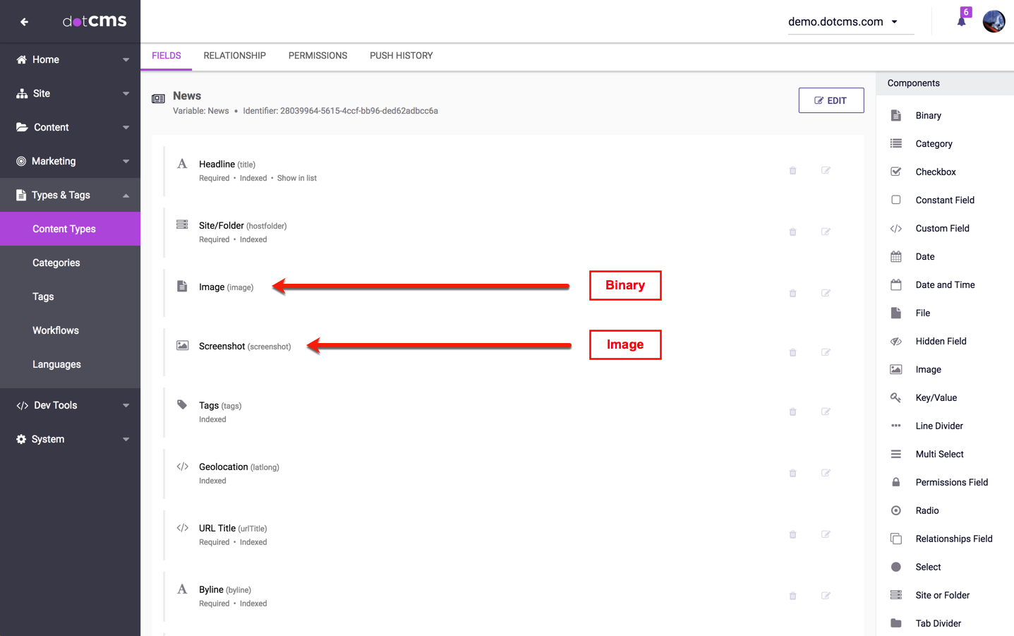The width and height of the screenshot is (1014, 636).
Task: Select the Radio component
Action: 927,510
